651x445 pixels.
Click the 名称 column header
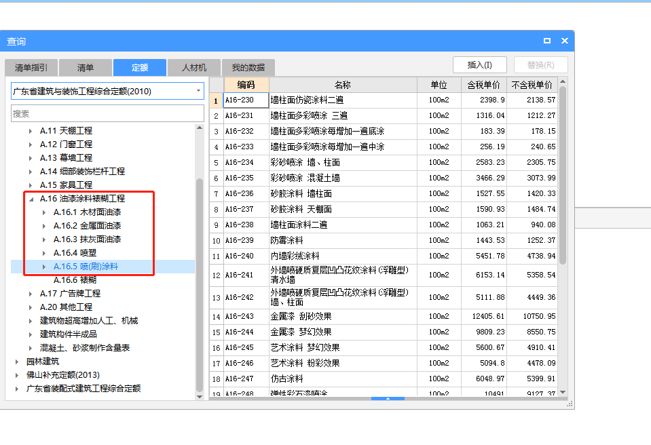(x=343, y=85)
